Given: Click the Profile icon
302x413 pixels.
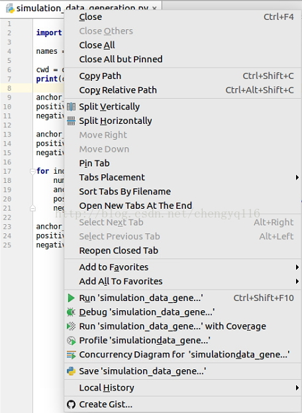Looking at the screenshot, I should coord(71,341).
